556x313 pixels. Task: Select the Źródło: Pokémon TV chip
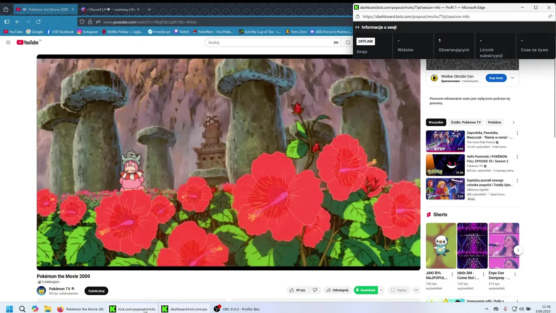tap(466, 122)
